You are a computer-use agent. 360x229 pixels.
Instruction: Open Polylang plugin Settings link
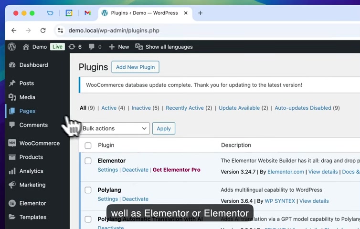[108, 199]
